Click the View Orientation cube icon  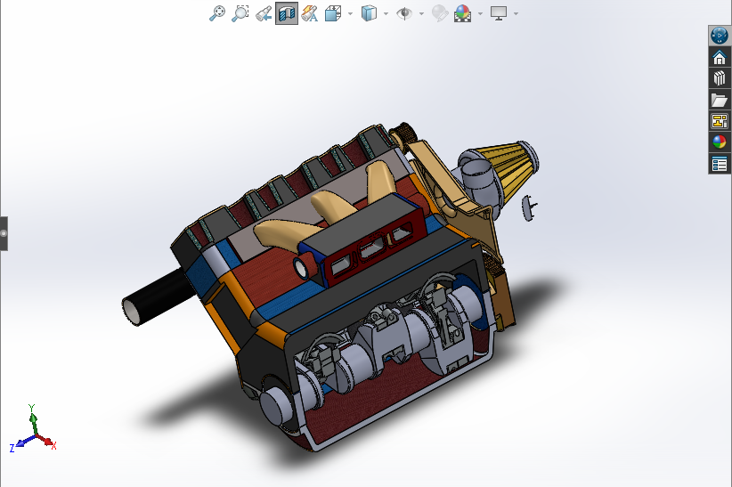tap(333, 13)
